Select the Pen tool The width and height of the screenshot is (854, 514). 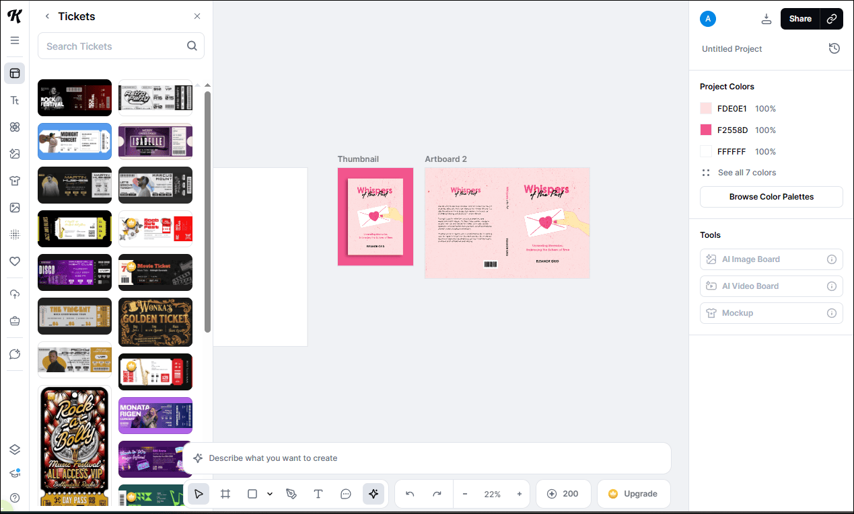click(291, 494)
